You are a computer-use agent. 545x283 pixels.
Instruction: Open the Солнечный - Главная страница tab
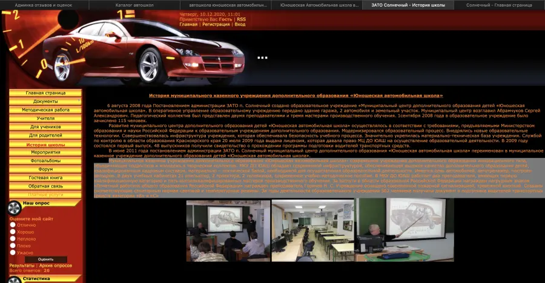pyautogui.click(x=499, y=4)
